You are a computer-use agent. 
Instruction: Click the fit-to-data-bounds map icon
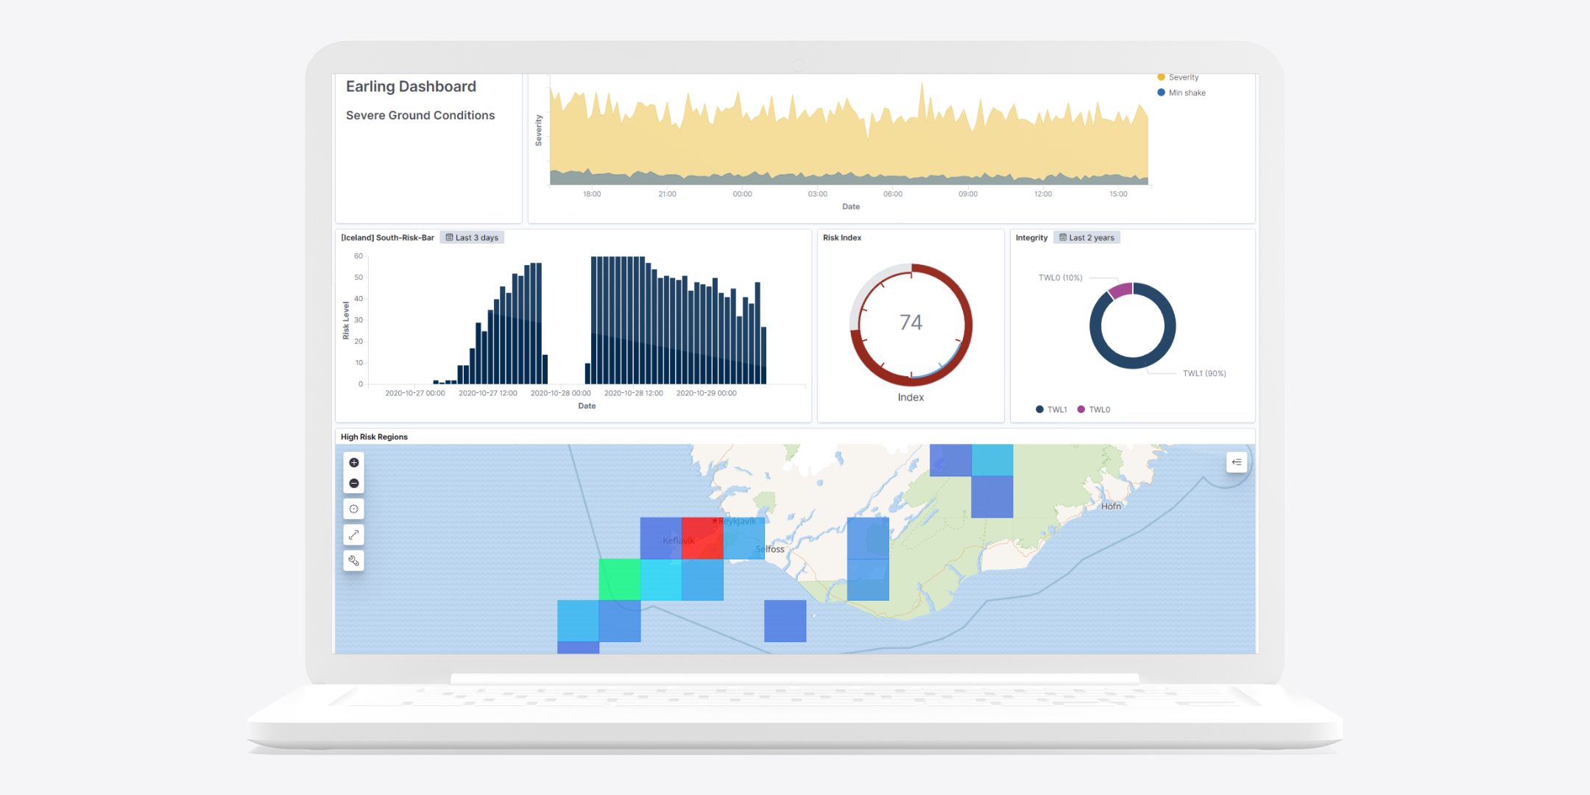[x=354, y=509]
